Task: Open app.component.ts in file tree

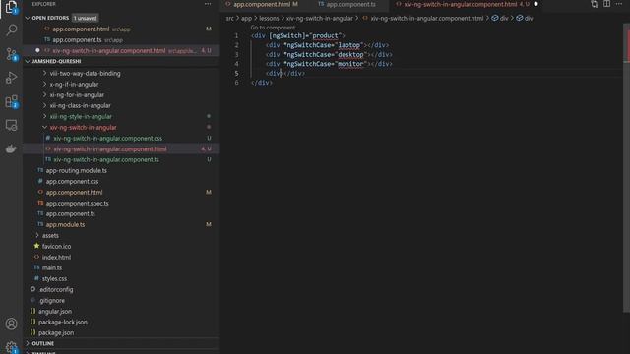Action: (x=70, y=214)
